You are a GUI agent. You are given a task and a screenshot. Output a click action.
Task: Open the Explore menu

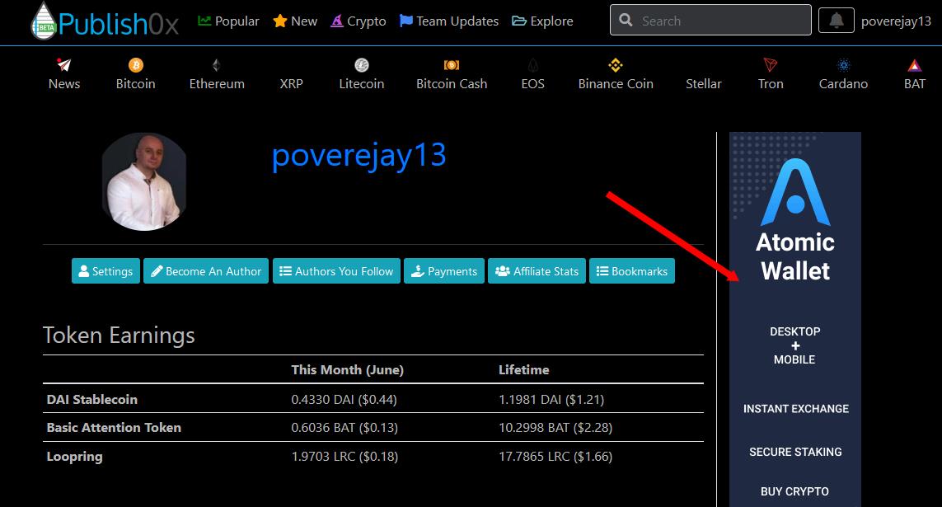pos(542,21)
